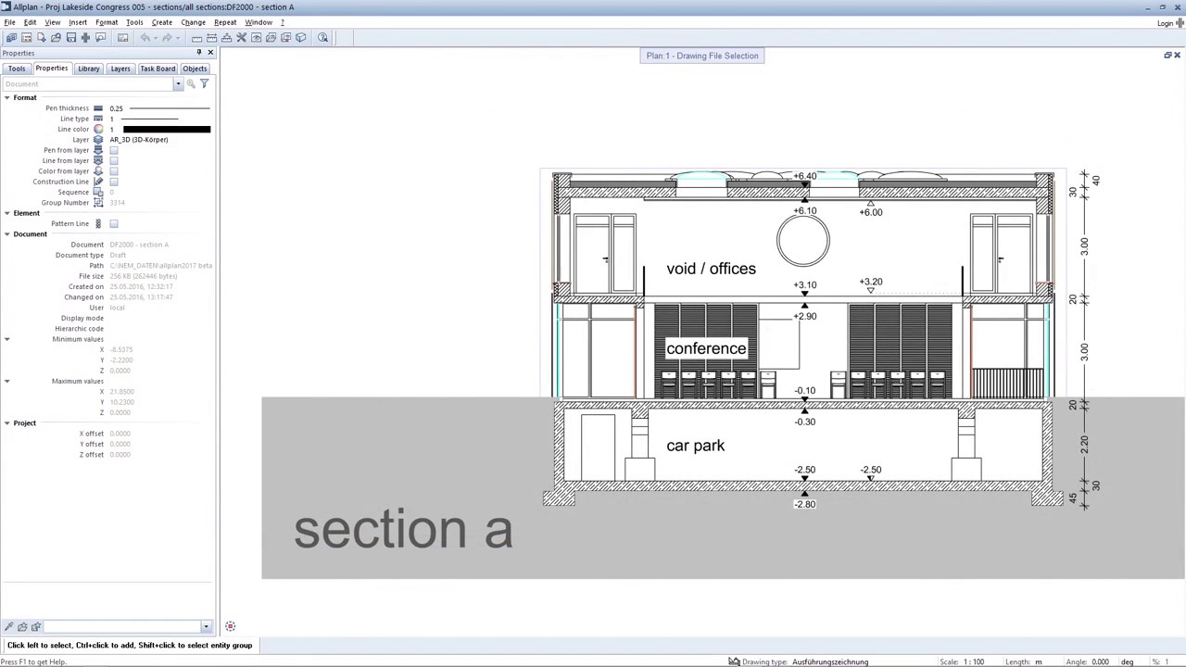Toggle the Pattern Line checkbox
The image size is (1186, 667).
[114, 223]
